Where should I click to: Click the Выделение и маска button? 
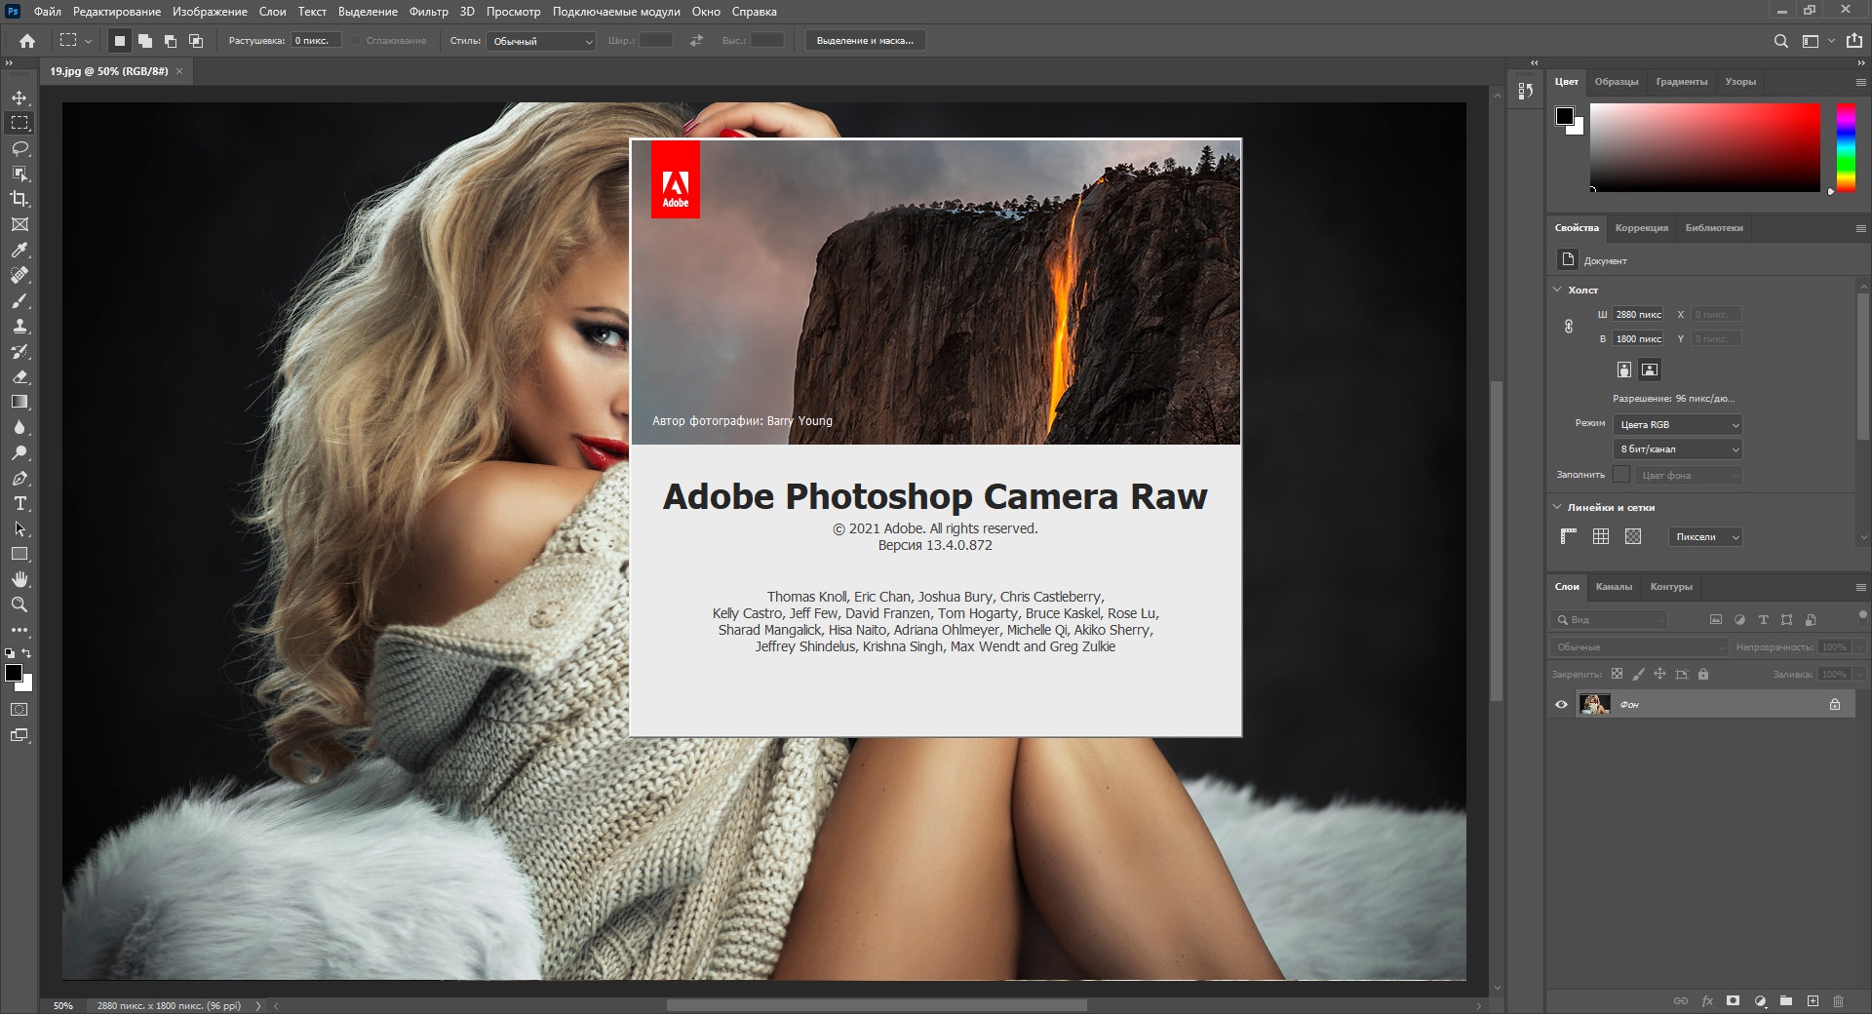pos(865,41)
